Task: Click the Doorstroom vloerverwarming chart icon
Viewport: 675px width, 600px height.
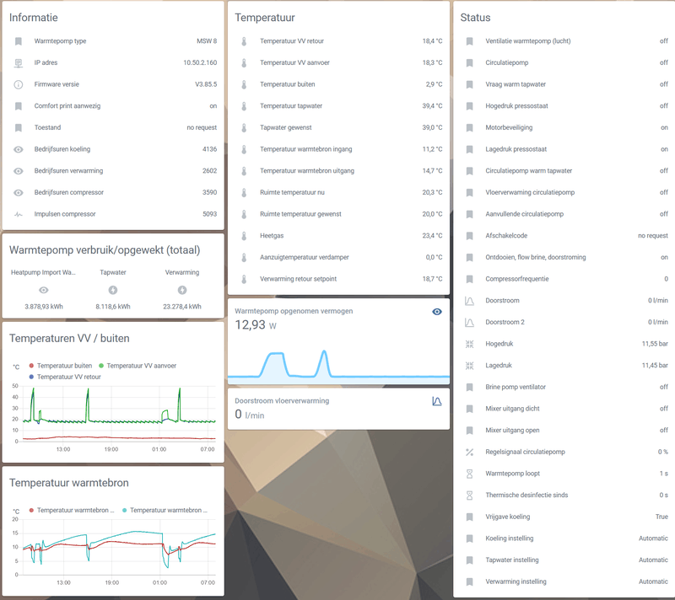Action: tap(436, 401)
